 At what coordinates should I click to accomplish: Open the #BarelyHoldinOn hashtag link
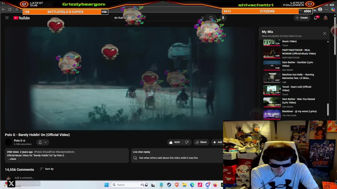pyautogui.click(x=65, y=152)
